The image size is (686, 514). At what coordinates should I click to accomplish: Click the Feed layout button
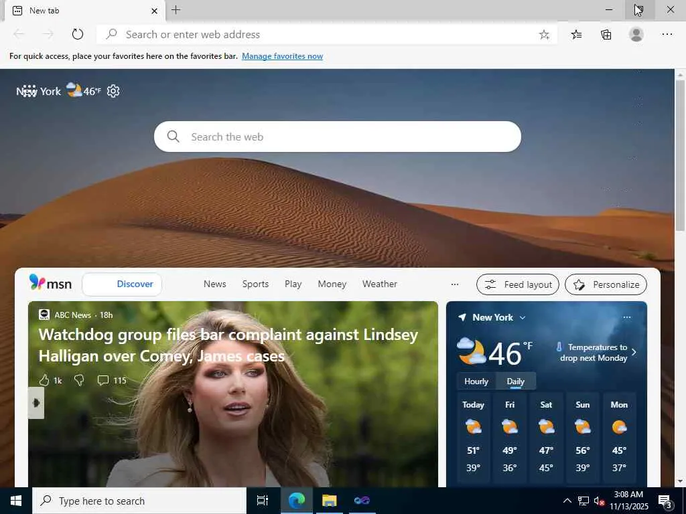(x=518, y=284)
